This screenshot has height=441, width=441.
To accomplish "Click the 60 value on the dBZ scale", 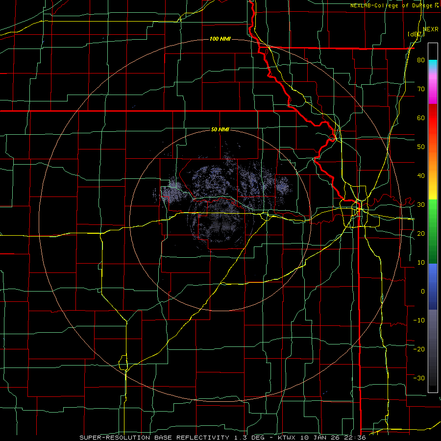I will coord(421,118).
